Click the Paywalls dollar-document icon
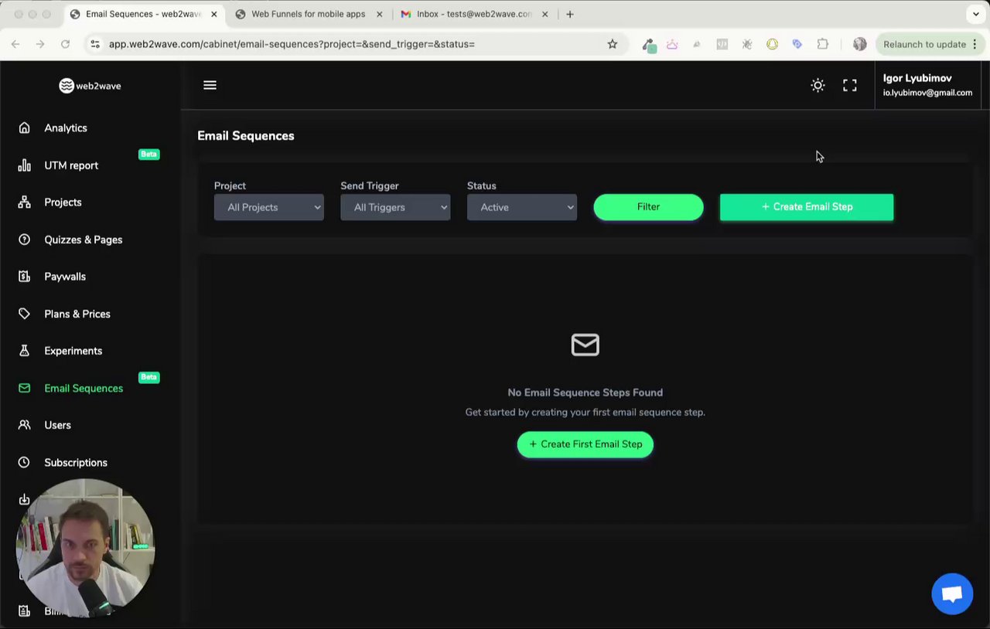990x629 pixels. (x=25, y=277)
